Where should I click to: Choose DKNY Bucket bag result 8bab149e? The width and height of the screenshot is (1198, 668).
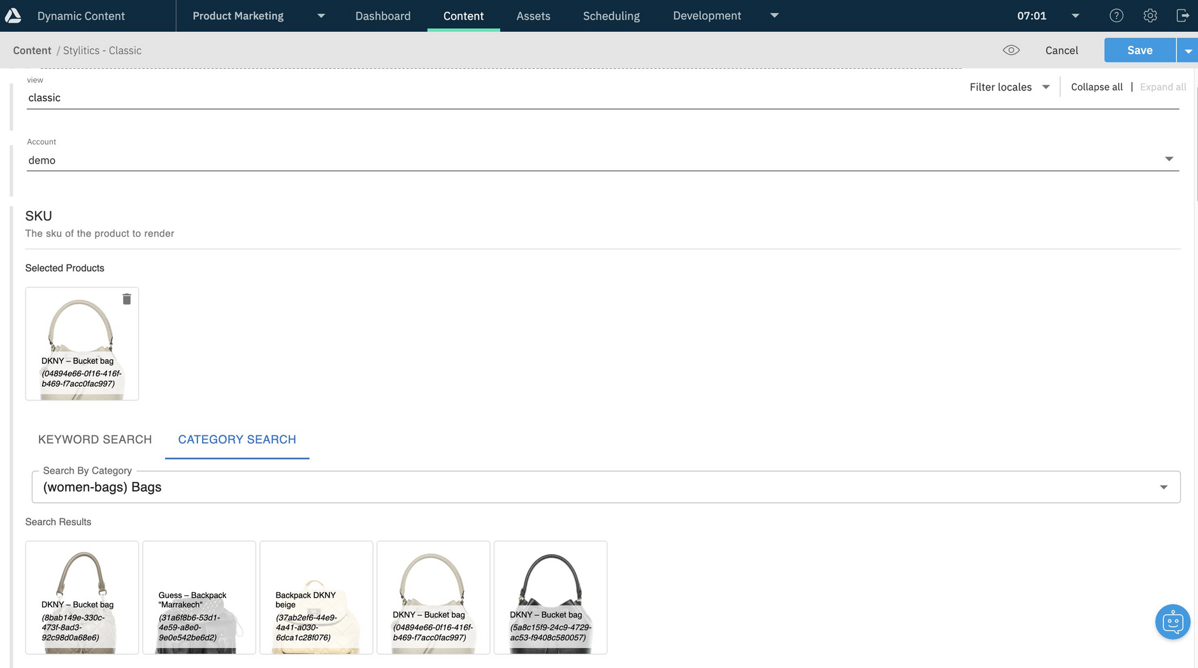coord(82,598)
